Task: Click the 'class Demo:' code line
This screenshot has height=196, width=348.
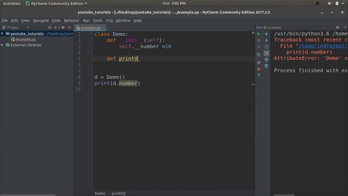Action: (111, 34)
